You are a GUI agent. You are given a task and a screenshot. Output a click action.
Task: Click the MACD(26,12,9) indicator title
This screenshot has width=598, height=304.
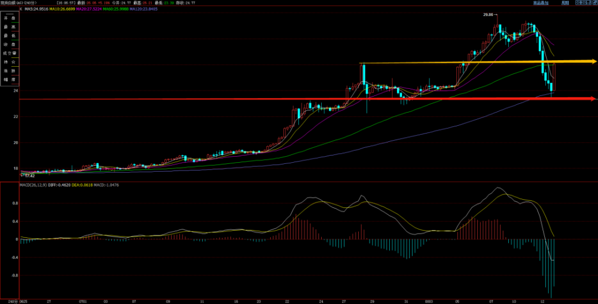pos(32,185)
